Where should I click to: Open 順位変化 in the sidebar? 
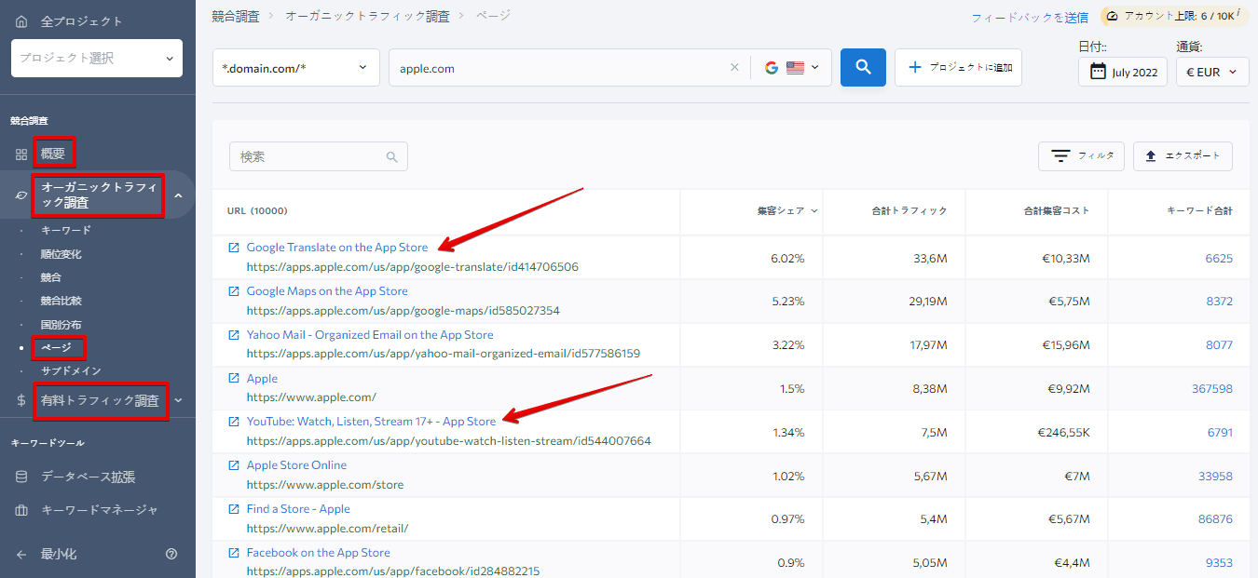click(x=61, y=254)
